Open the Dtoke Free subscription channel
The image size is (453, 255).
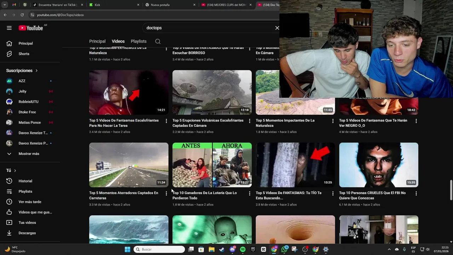pyautogui.click(x=30, y=112)
